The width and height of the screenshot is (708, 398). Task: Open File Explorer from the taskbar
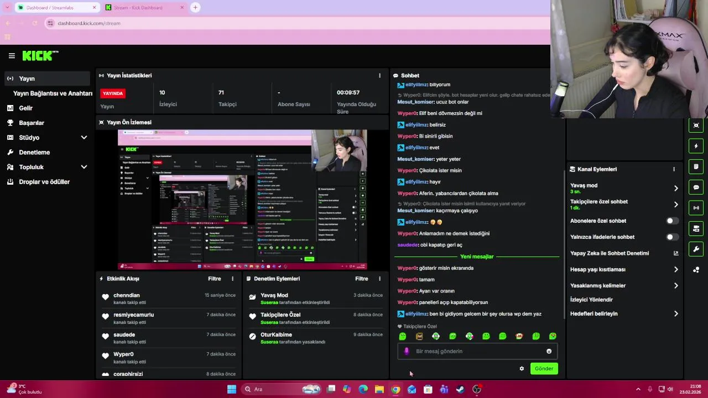click(x=379, y=389)
